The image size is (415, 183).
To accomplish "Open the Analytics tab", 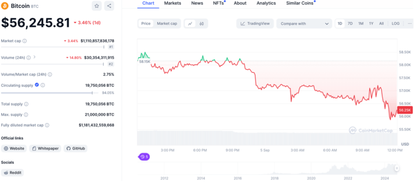I will click(266, 3).
